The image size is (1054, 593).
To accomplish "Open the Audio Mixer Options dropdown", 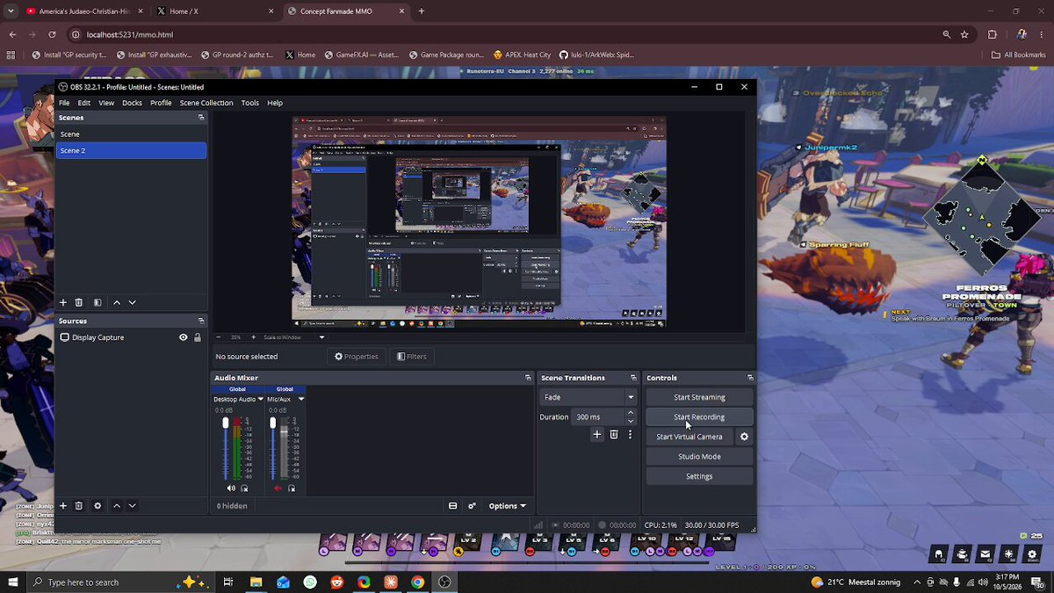I will (x=508, y=506).
